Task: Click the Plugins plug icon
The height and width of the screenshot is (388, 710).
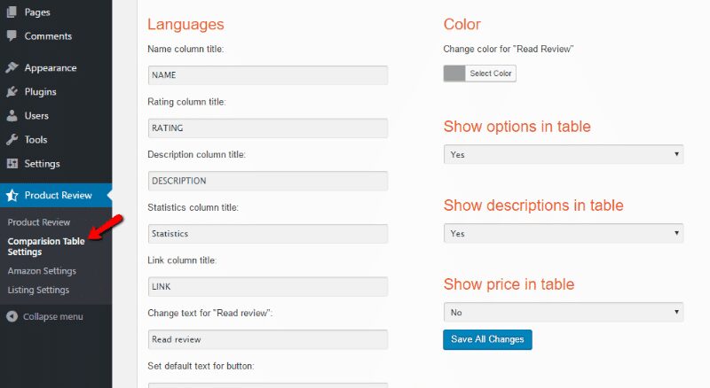Action: [x=12, y=92]
